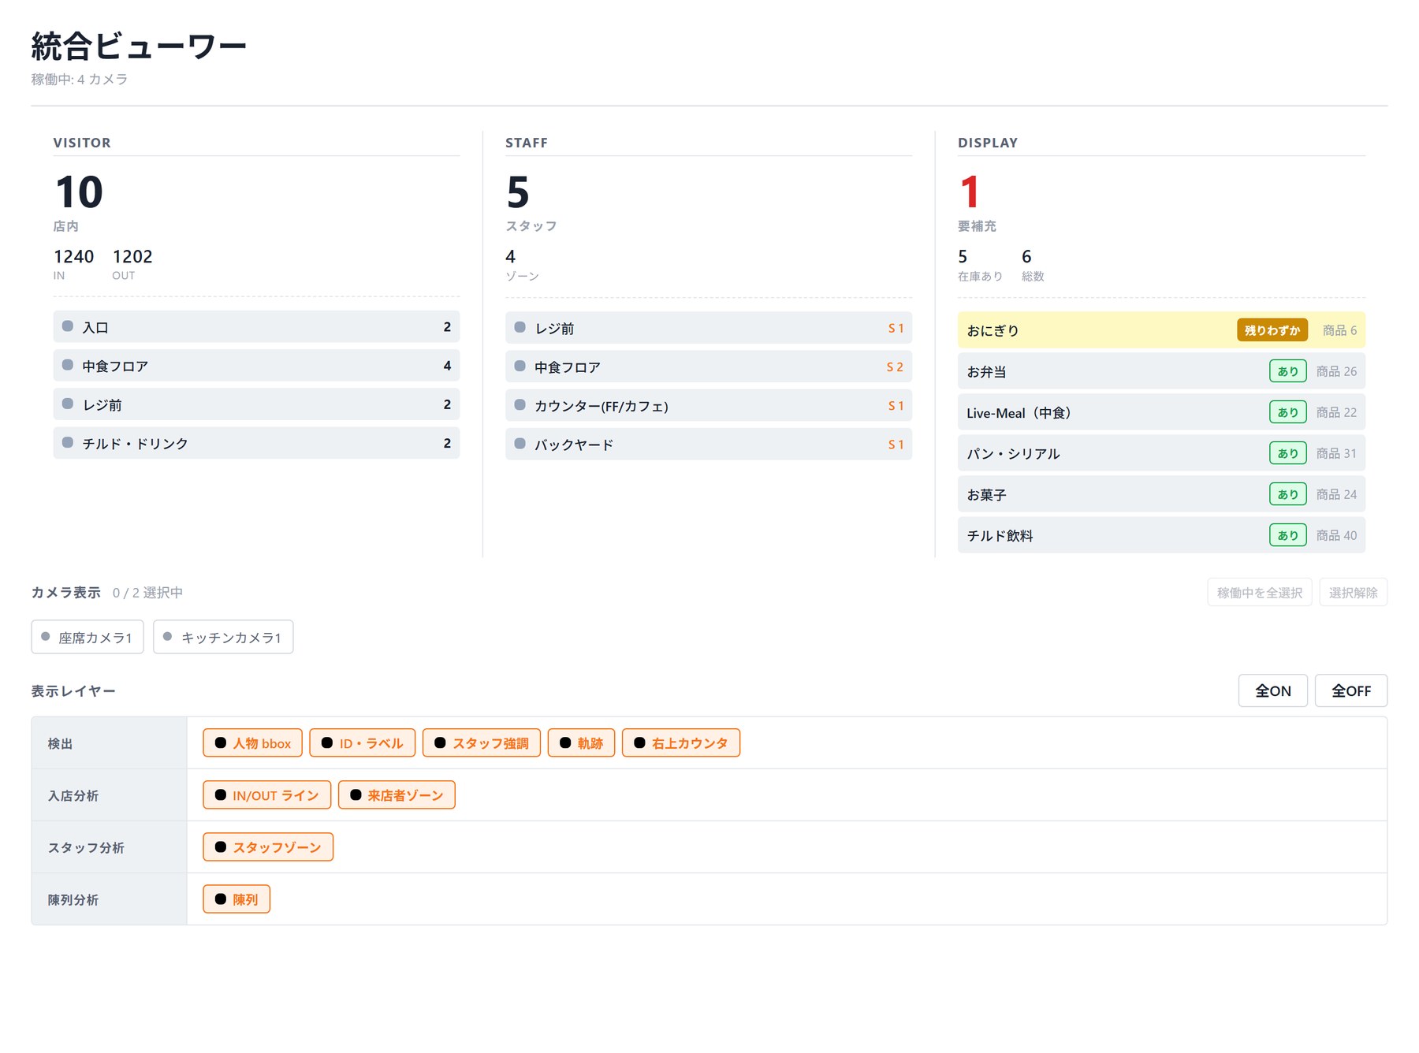1419x1053 pixels.
Task: Toggle the スタッフ強調 layer chip
Action: click(482, 742)
